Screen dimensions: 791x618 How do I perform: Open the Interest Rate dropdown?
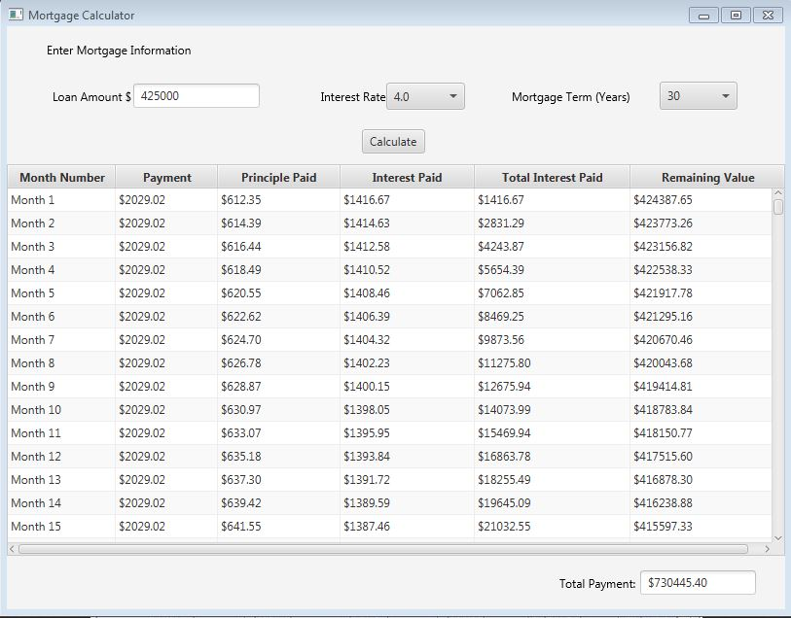pyautogui.click(x=425, y=95)
